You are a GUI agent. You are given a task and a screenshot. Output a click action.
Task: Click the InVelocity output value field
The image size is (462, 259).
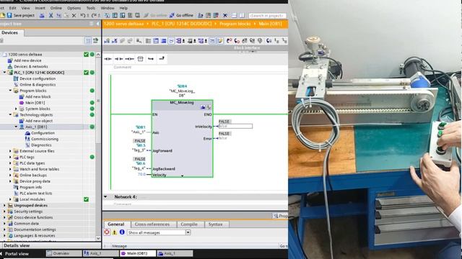235,127
